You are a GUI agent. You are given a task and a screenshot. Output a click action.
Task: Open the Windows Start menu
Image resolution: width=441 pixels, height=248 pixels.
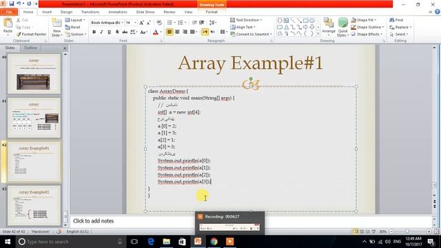8,242
